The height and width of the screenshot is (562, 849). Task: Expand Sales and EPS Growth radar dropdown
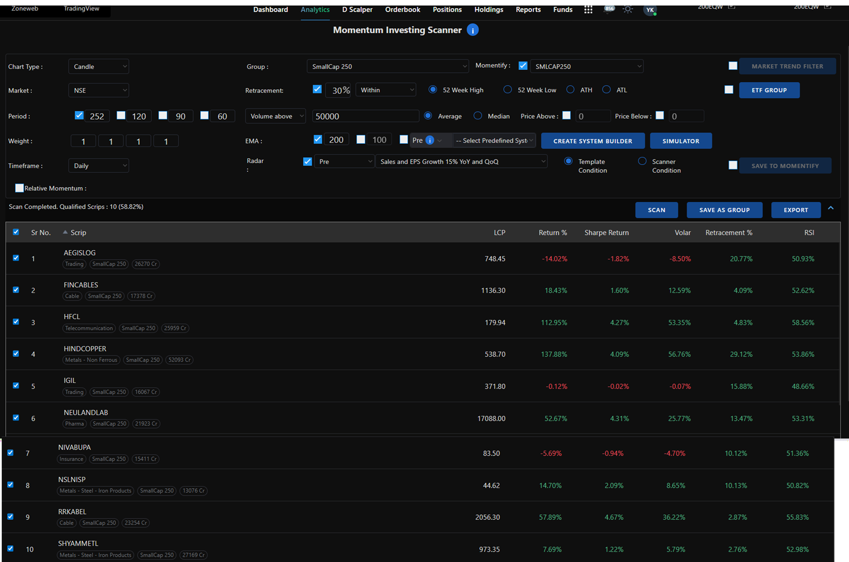click(x=461, y=162)
